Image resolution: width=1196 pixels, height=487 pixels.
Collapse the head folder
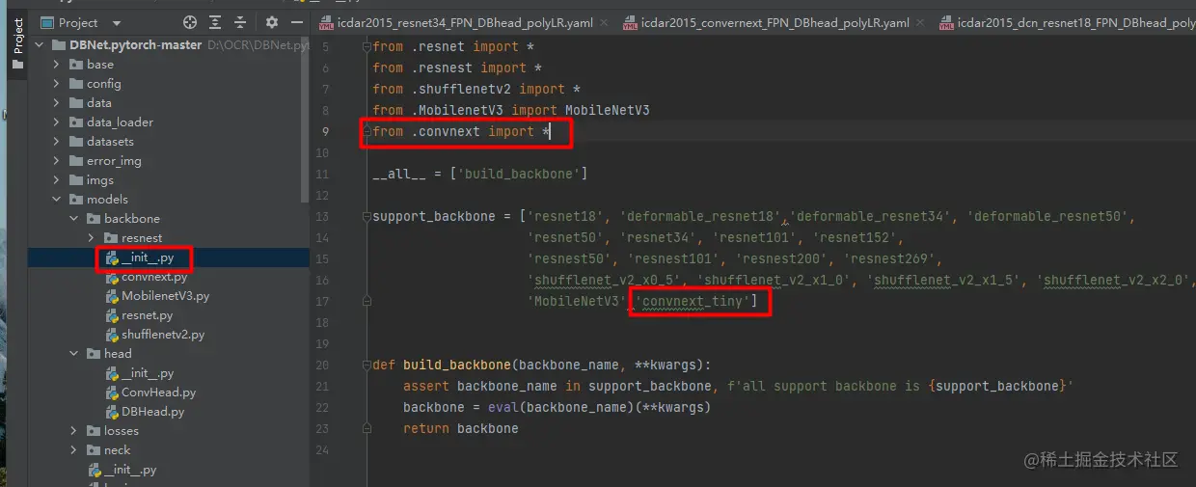tap(74, 354)
